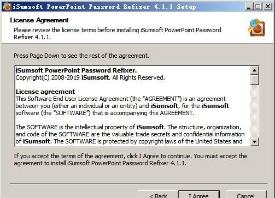The width and height of the screenshot is (275, 198).
Task: Maximize the Setup window
Action: [x=258, y=7]
